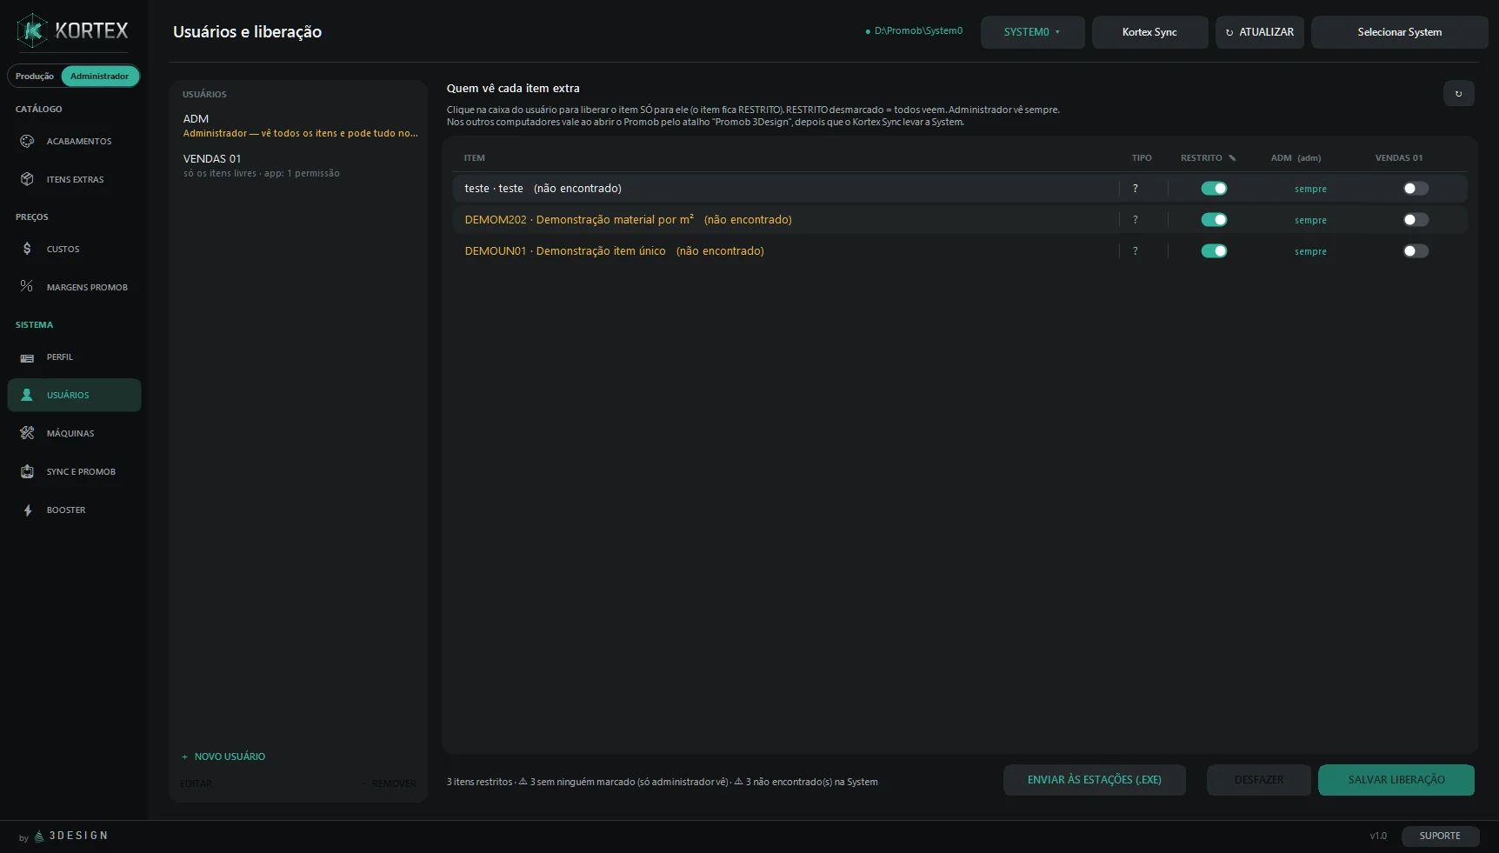Open Máquinas tools icon
Viewport: 1499px width, 853px height.
27,433
